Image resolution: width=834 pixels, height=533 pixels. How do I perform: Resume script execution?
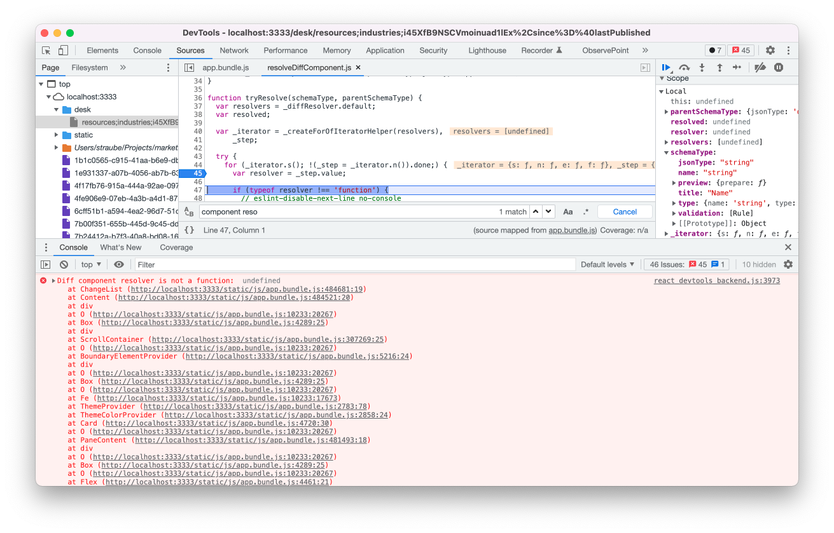[666, 67]
